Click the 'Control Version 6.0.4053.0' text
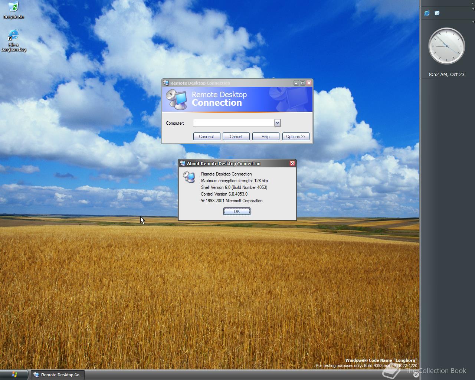Image resolution: width=475 pixels, height=380 pixels. tap(224, 194)
